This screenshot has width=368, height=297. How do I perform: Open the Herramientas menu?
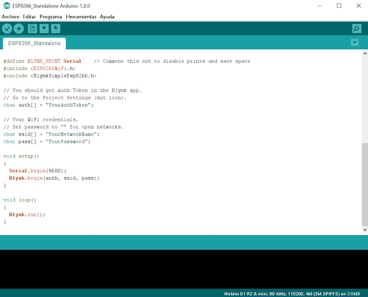[81, 17]
